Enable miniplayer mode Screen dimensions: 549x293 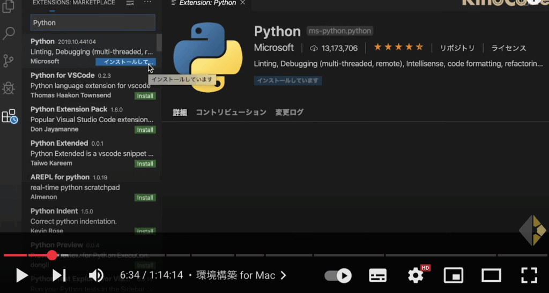pyautogui.click(x=454, y=275)
